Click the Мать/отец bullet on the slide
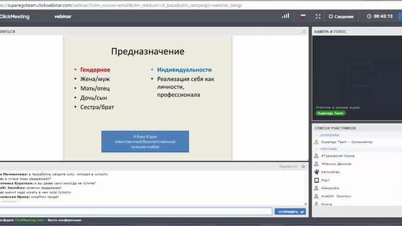This screenshot has height=226, width=402. pyautogui.click(x=95, y=89)
